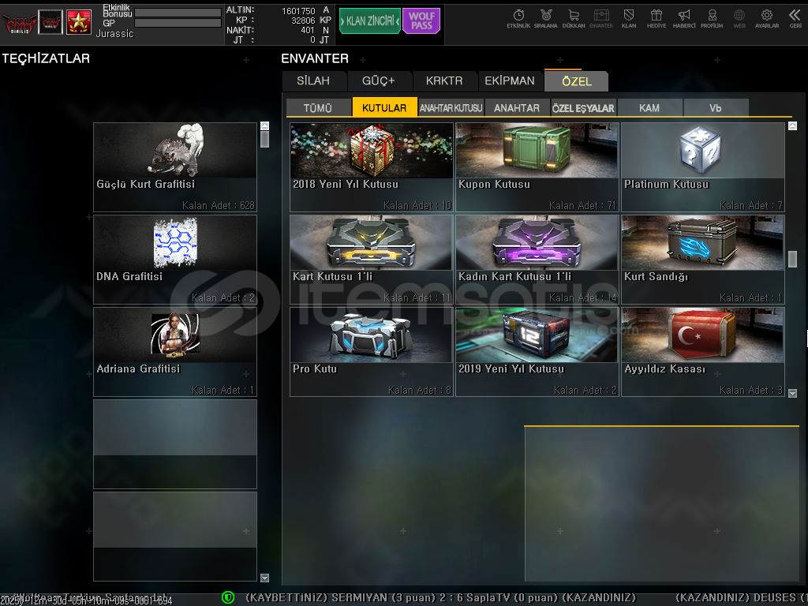The width and height of the screenshot is (808, 606).
Task: Click the inventory scrollbar down arrow
Action: 792,393
